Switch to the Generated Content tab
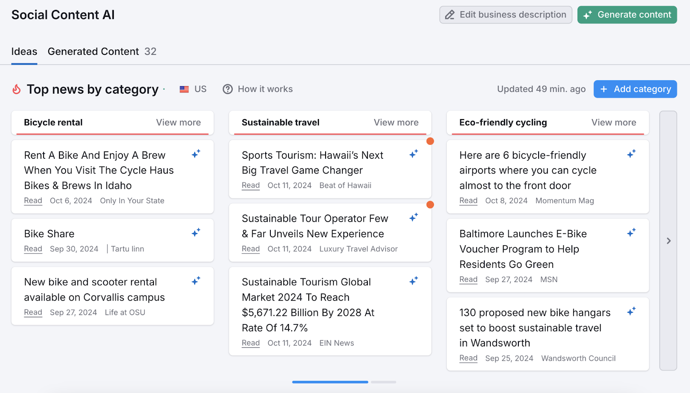 [x=102, y=52]
